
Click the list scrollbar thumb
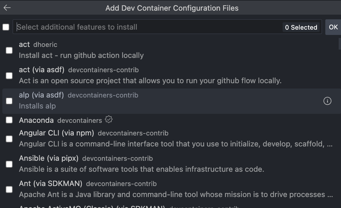[339, 44]
